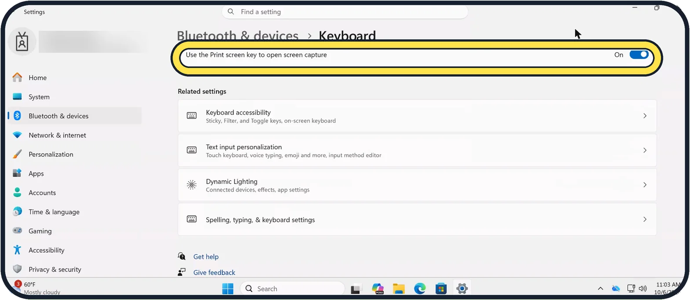The height and width of the screenshot is (300, 690).
Task: Open Text input personalization setting
Action: (417, 150)
